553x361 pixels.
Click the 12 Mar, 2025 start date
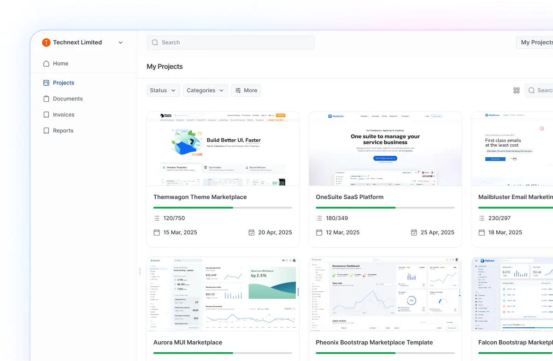pos(343,232)
